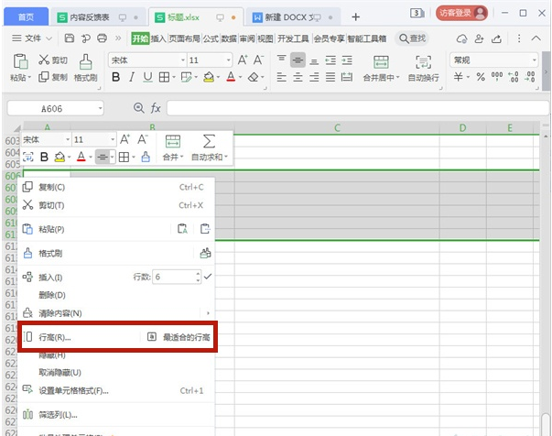This screenshot has width=552, height=436.
Task: Click distributed alignment icon
Action: pyautogui.click(x=347, y=77)
